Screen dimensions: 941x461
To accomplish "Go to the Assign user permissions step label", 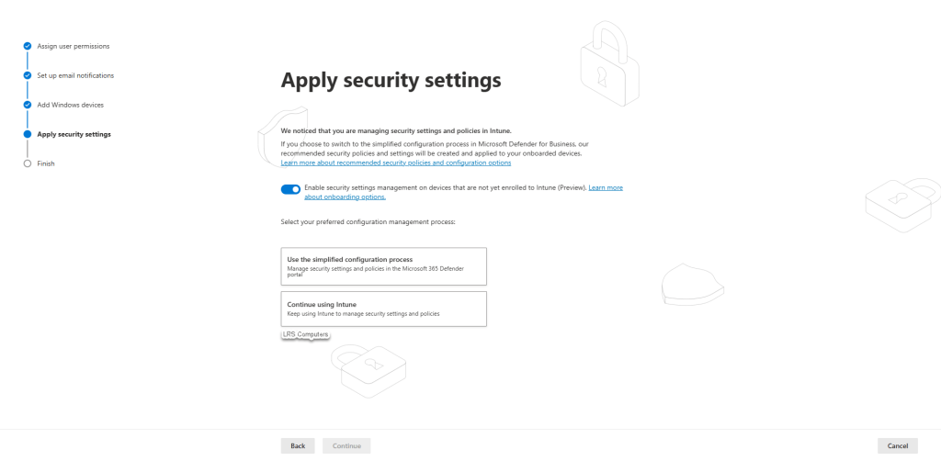I will 74,46.
